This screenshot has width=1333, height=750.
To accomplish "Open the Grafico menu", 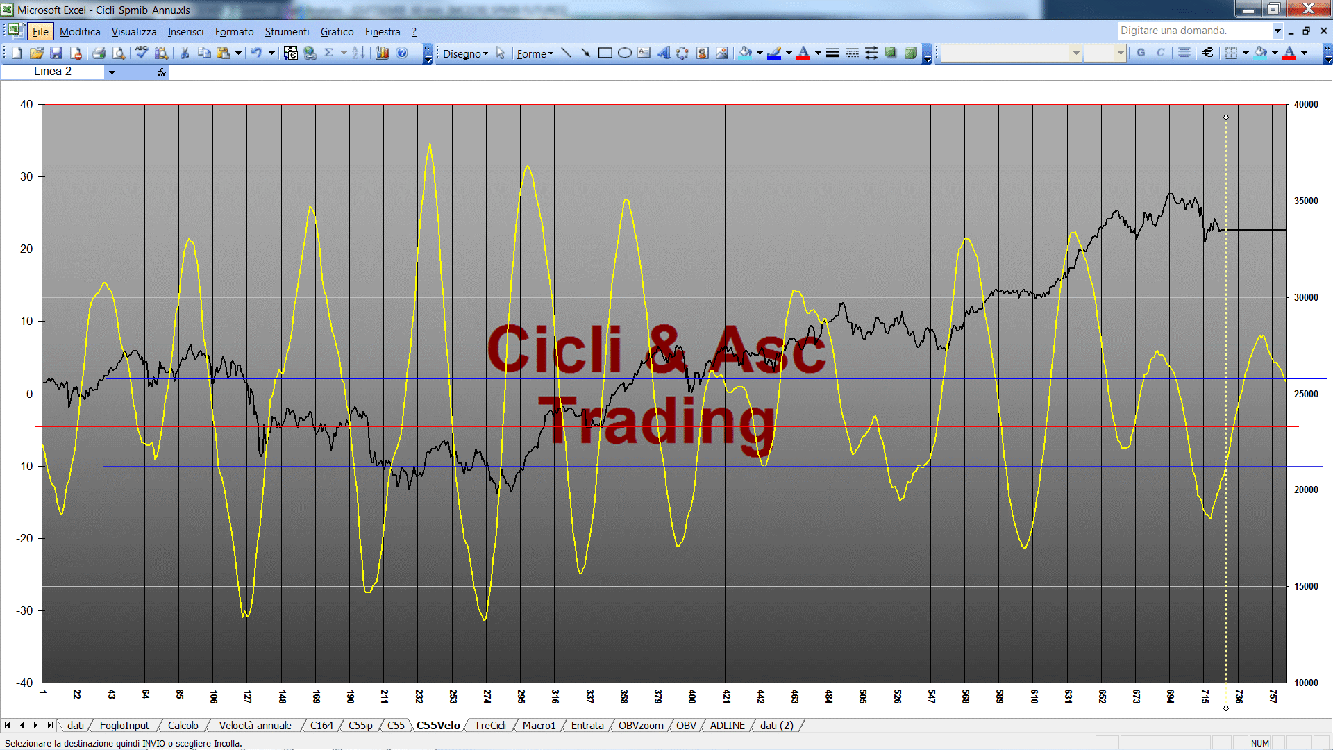I will [x=337, y=31].
